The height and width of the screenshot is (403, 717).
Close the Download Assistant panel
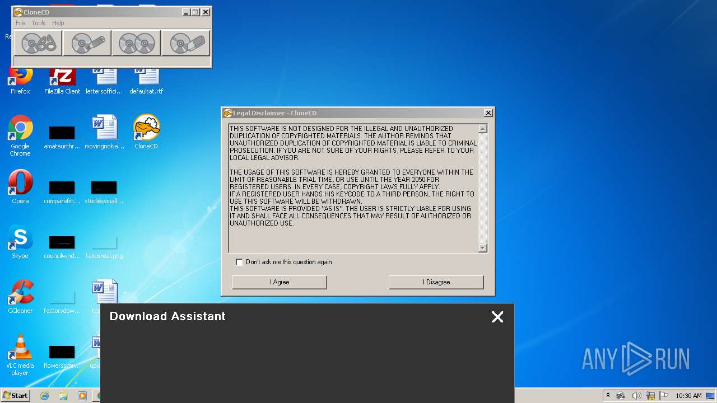point(497,317)
